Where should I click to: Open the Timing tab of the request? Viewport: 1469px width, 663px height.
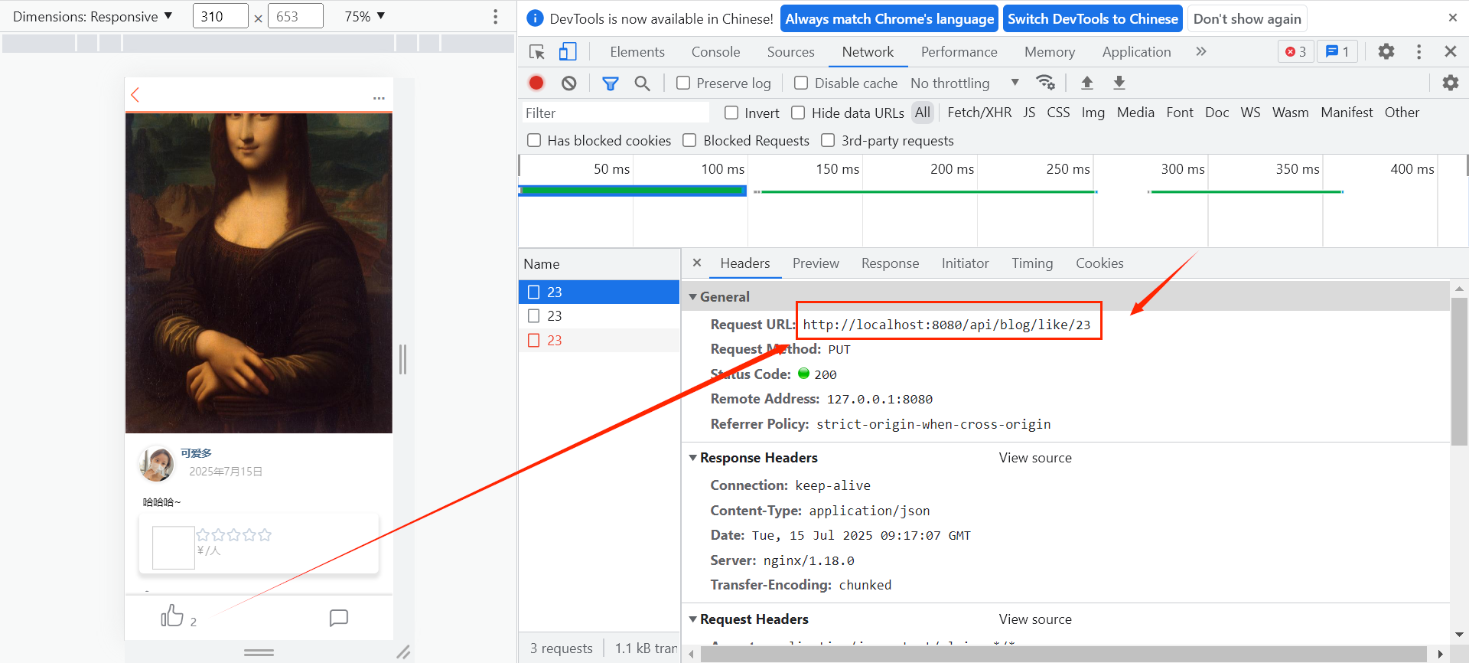[x=1032, y=263]
